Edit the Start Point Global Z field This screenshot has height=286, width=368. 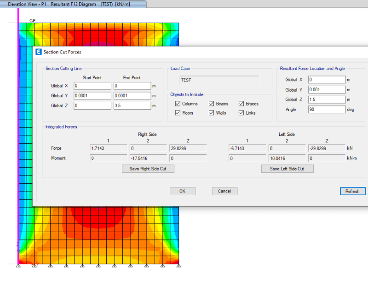pos(92,105)
